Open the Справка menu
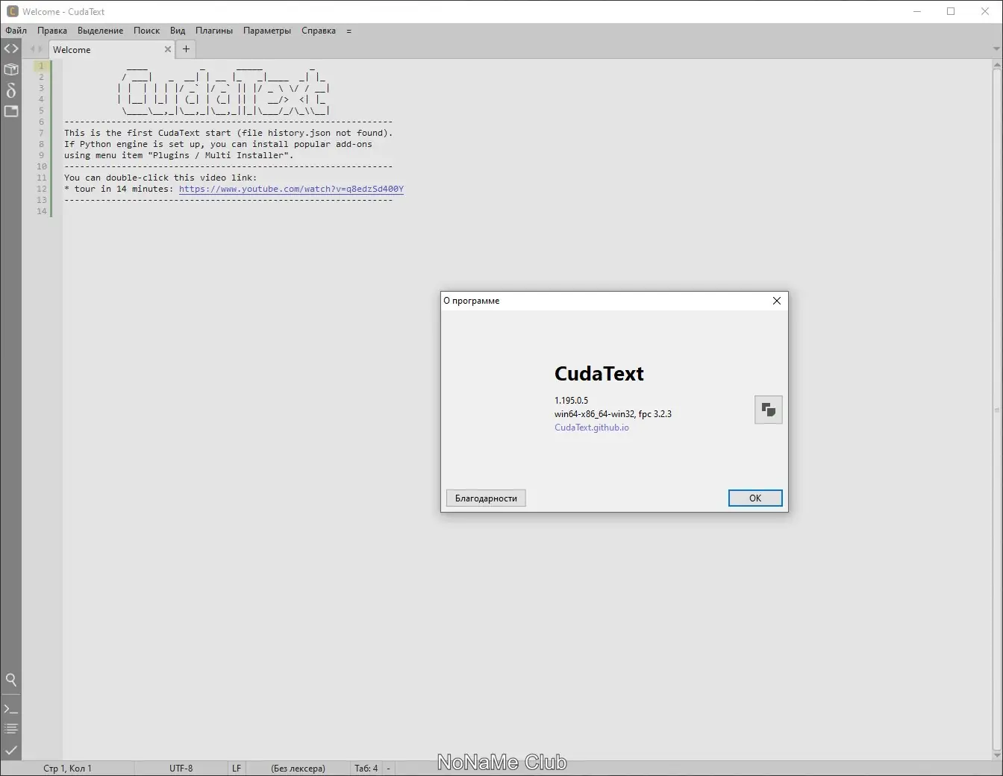This screenshot has width=1003, height=776. coord(319,31)
